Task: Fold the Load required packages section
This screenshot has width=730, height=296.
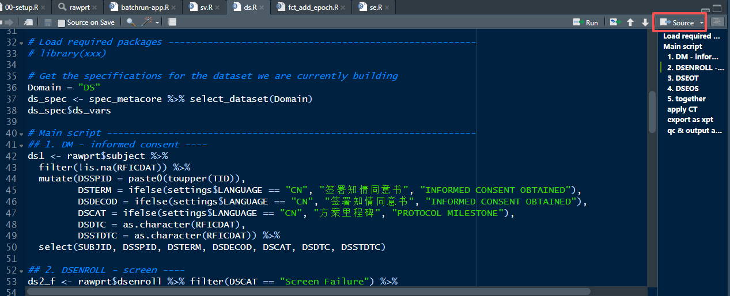Action: [21, 43]
